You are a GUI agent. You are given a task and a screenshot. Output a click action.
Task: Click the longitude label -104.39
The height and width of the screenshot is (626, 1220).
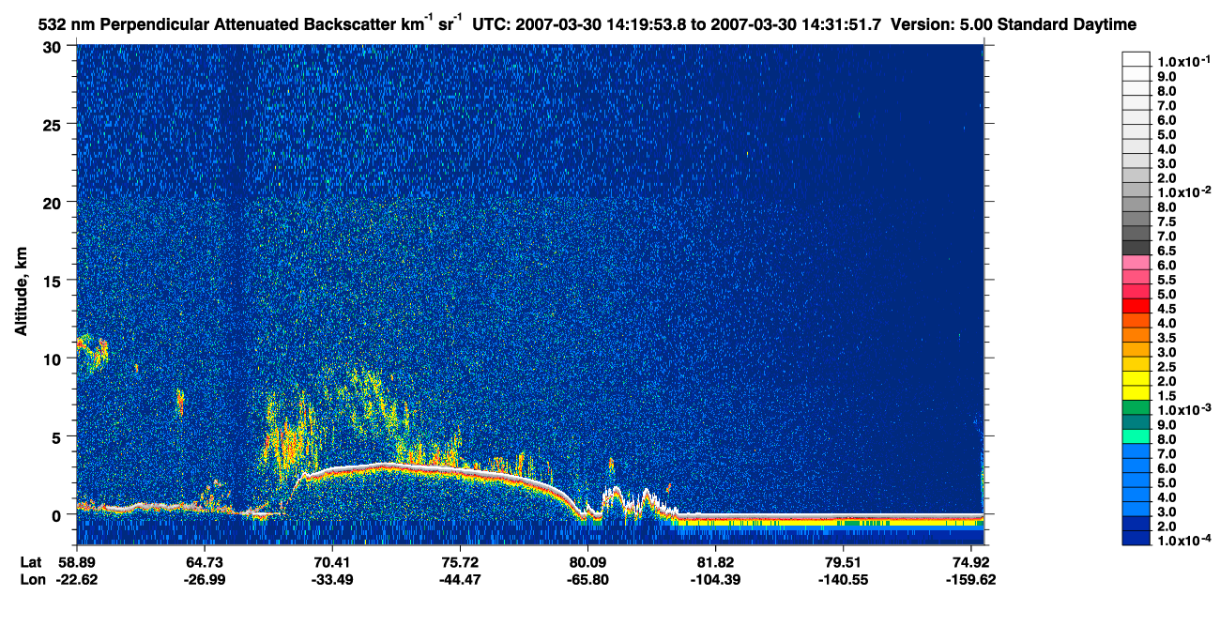pos(715,579)
